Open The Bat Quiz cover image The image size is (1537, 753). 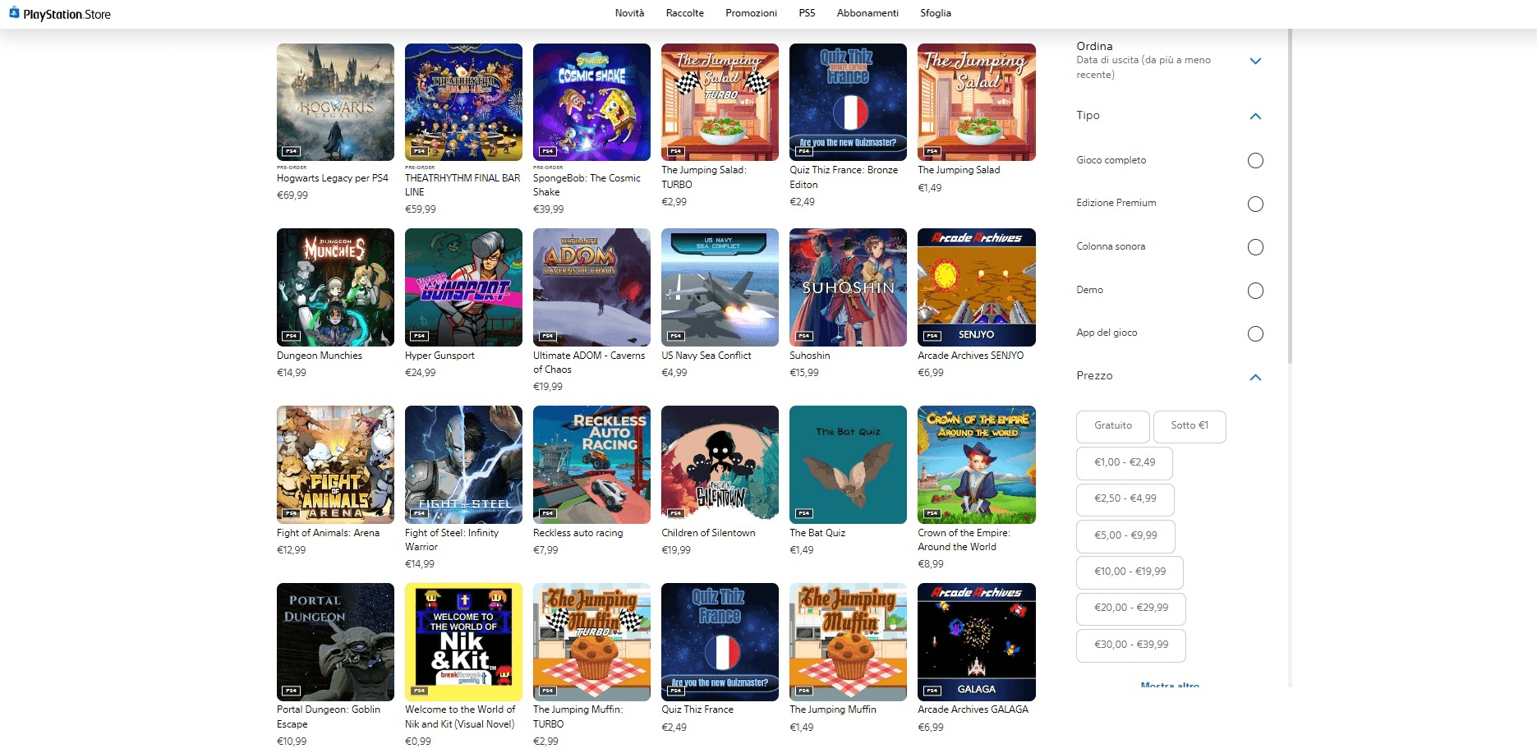pyautogui.click(x=848, y=465)
